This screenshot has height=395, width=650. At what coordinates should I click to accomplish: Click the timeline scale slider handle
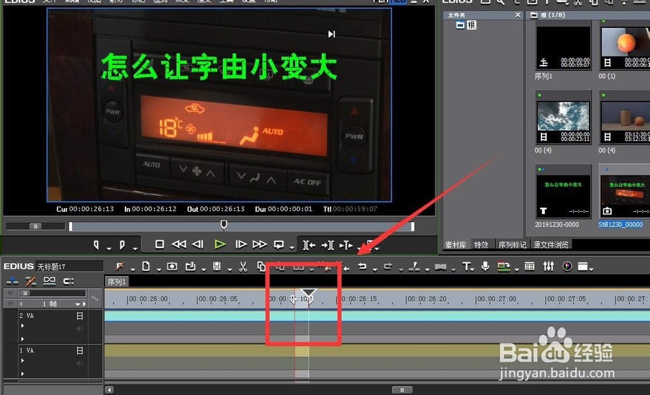(25, 293)
